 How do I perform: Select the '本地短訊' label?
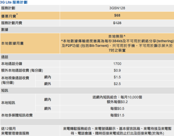click(x=8, y=103)
